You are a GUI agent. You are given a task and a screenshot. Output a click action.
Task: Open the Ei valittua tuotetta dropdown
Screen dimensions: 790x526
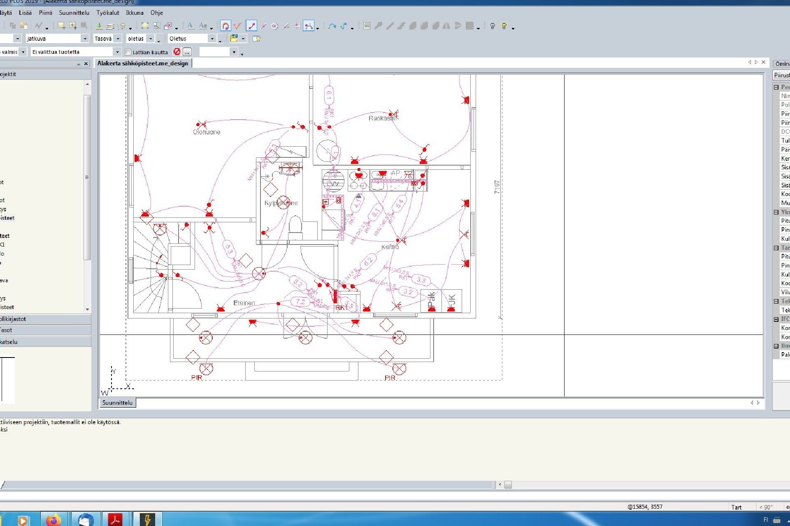[x=117, y=52]
